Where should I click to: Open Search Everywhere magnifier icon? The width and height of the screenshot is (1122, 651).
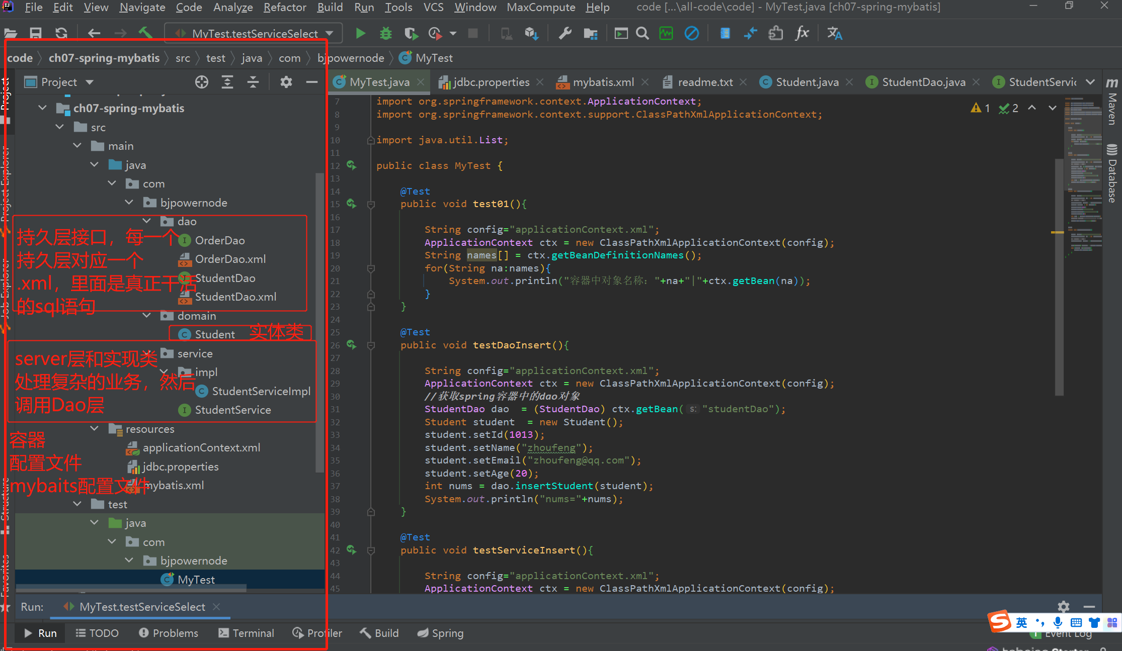coord(643,34)
